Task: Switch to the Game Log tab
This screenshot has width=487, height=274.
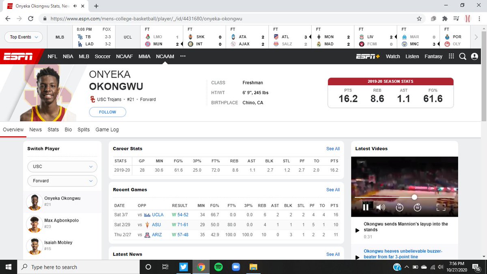Action: coord(107,129)
